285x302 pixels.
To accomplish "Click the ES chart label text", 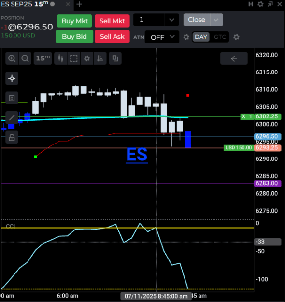I will [137, 155].
